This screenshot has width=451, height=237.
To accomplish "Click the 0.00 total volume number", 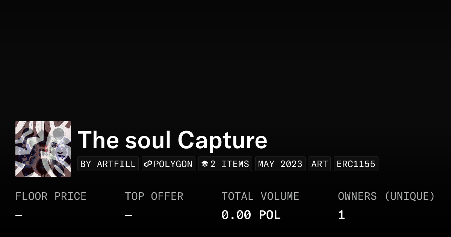I will click(x=236, y=215).
